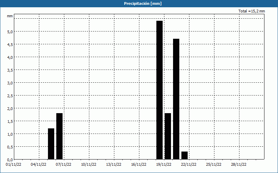This screenshot has width=278, height=173.
Task: Click the 01/11/22 date label
Action: coord(14,164)
